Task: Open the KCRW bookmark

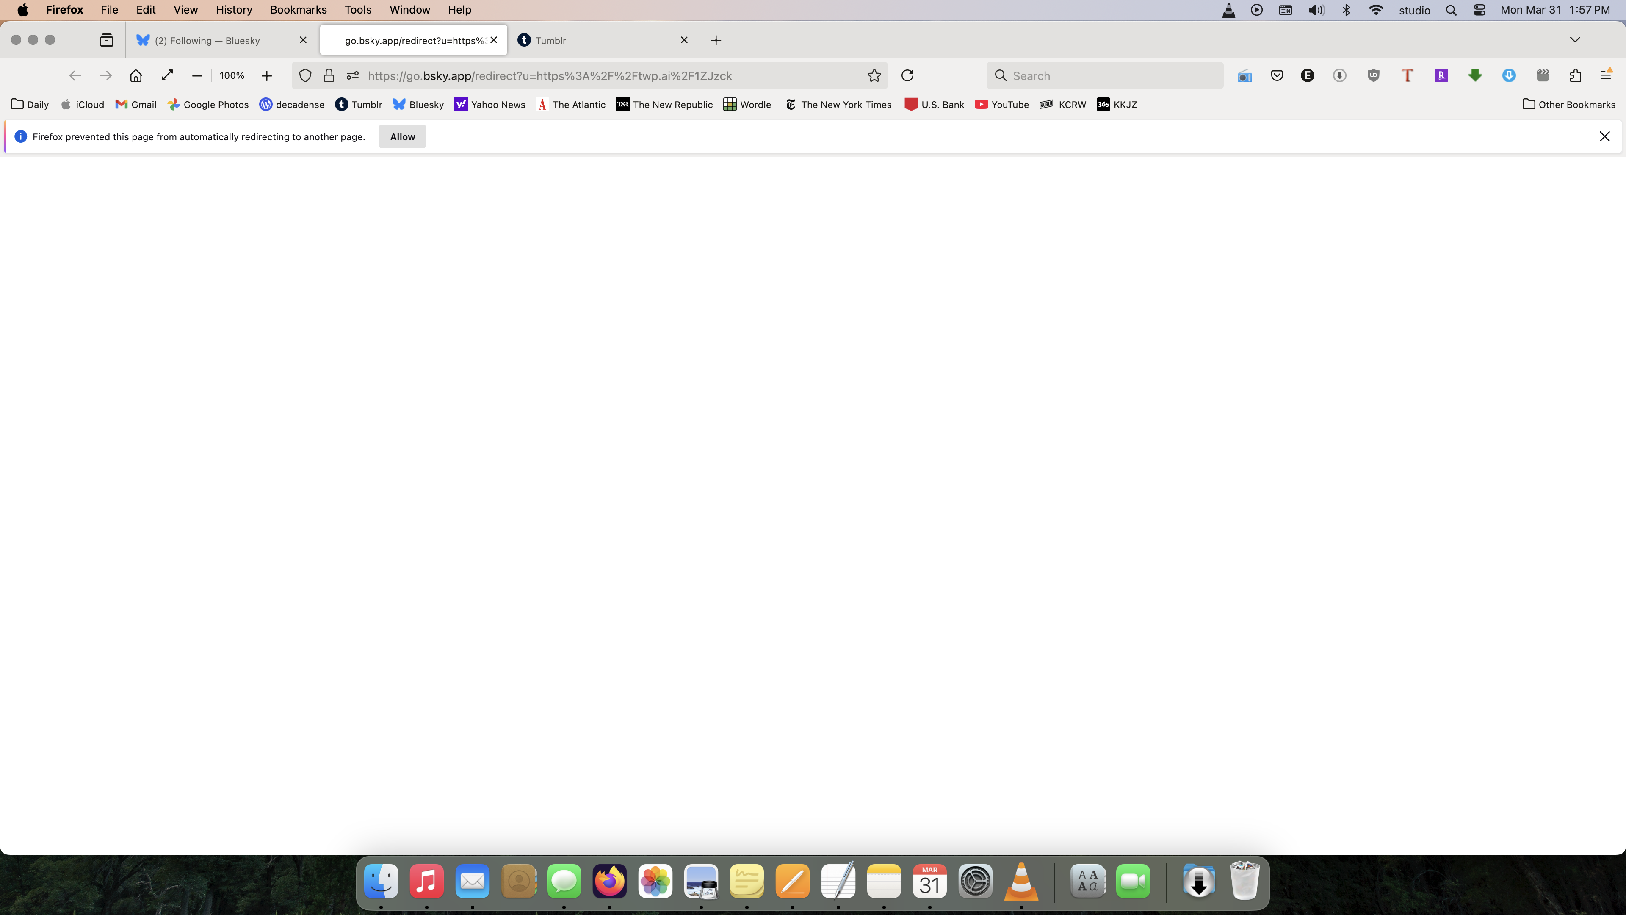Action: pos(1063,105)
